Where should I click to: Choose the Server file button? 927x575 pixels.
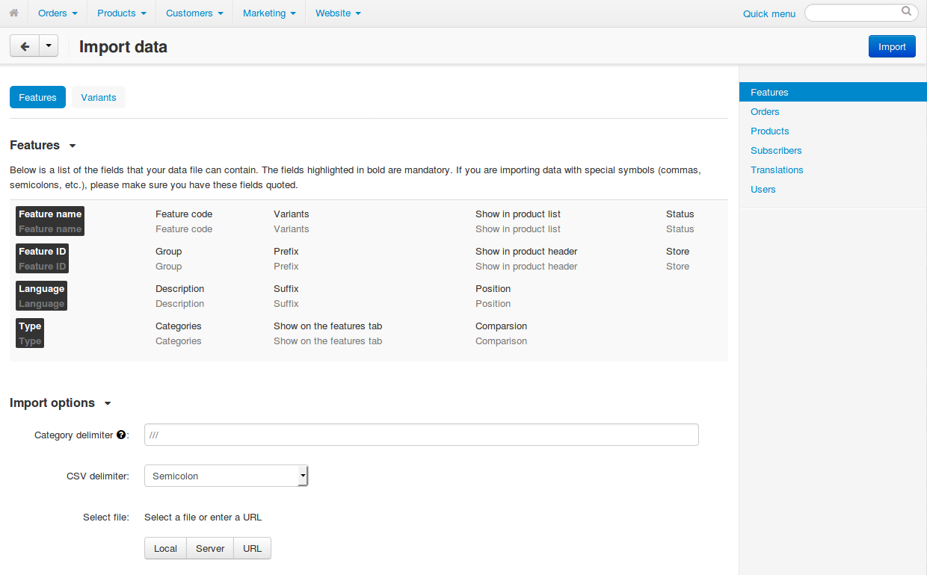(210, 548)
